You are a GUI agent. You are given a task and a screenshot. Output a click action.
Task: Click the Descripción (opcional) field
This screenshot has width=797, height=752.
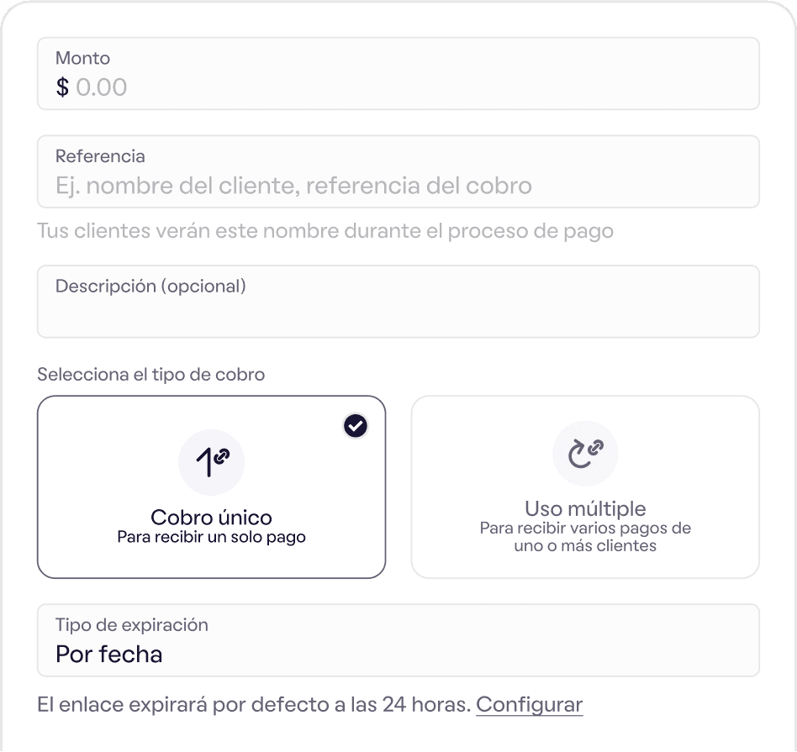click(x=398, y=302)
